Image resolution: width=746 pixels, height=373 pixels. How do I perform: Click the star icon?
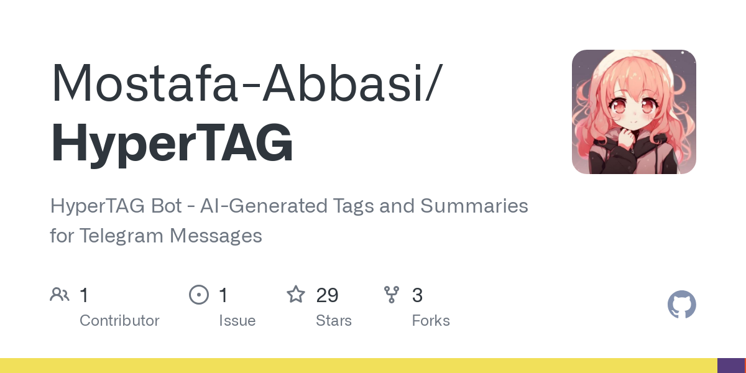[295, 295]
